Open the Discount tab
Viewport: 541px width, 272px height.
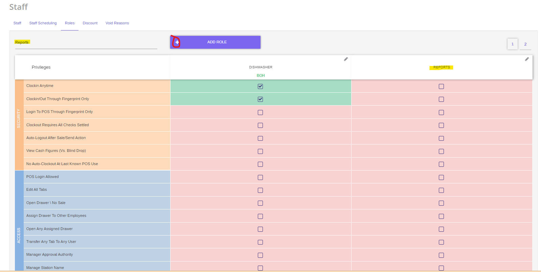(90, 23)
